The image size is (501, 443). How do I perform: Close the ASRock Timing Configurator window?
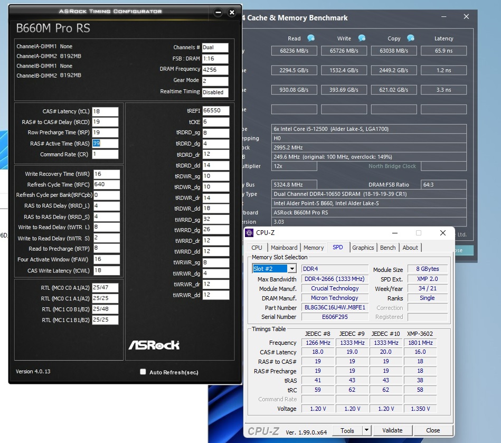pyautogui.click(x=232, y=13)
